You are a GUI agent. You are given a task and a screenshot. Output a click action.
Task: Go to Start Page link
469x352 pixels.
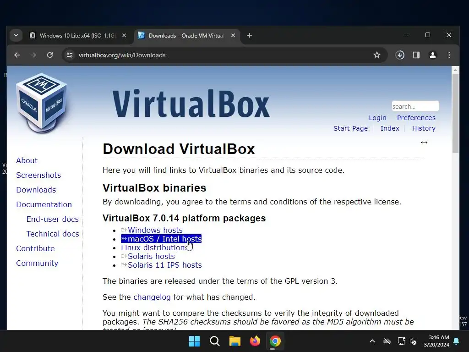350,128
